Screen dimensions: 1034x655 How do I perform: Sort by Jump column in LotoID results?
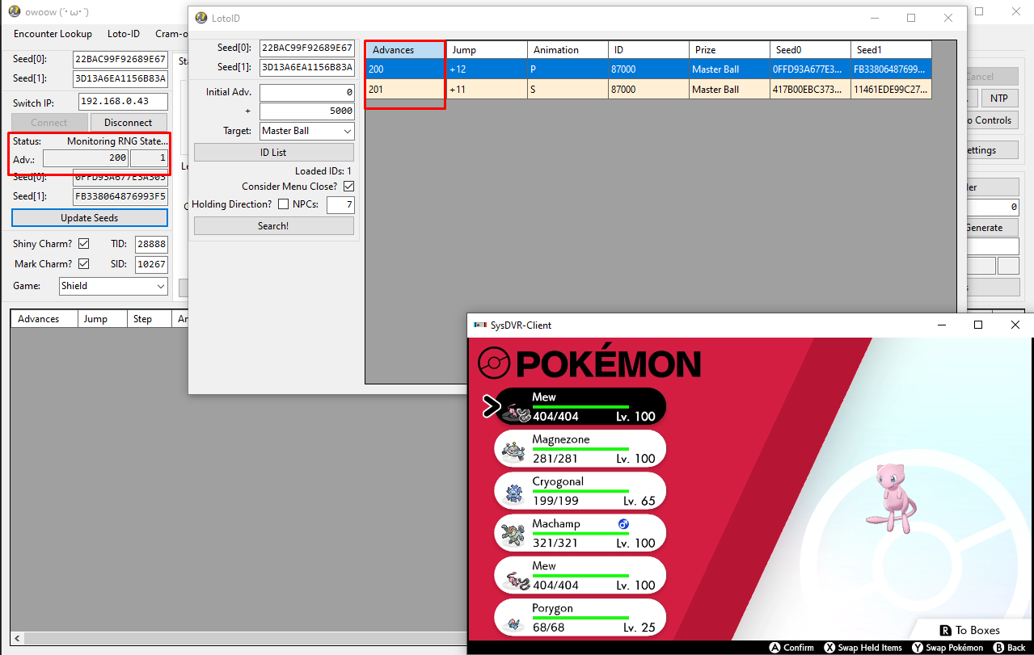(x=487, y=50)
